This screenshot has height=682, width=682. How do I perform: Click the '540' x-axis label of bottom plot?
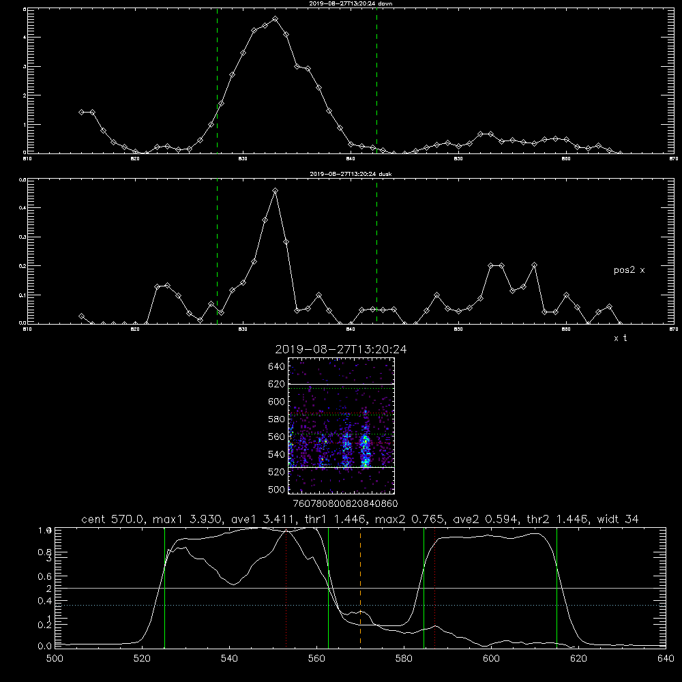tap(229, 659)
